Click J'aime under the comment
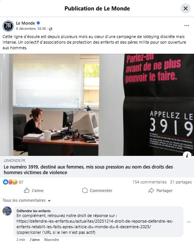Image resolution: width=194 pixels, height=242 pixels. [35, 239]
